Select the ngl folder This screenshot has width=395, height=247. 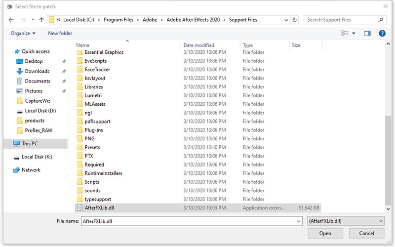click(88, 113)
